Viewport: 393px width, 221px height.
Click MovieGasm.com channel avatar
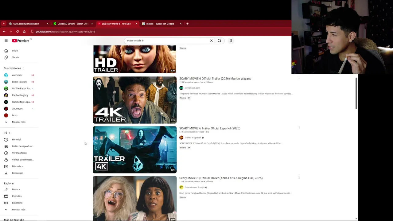(x=181, y=88)
